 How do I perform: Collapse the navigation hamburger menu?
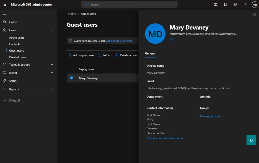(x=4, y=14)
